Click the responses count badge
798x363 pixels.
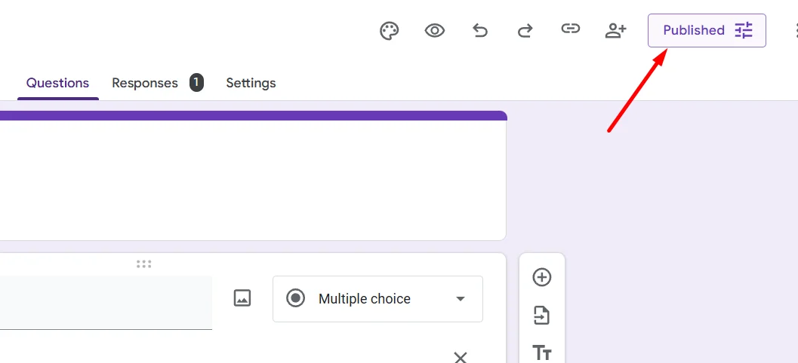coord(196,83)
